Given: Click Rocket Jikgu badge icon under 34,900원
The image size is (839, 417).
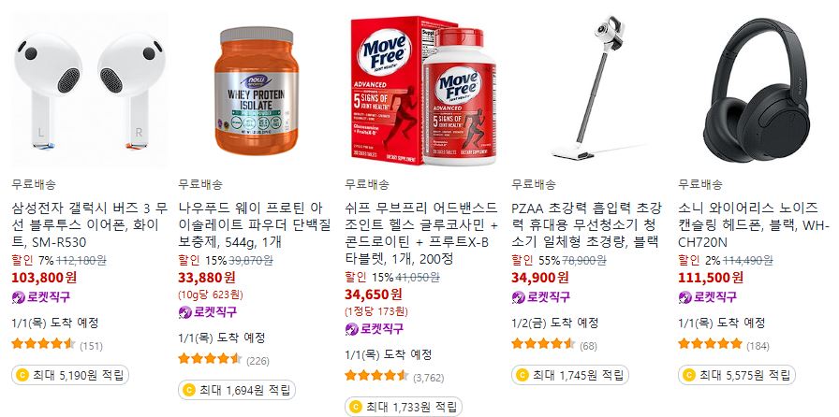Looking at the screenshot, I should [x=519, y=297].
